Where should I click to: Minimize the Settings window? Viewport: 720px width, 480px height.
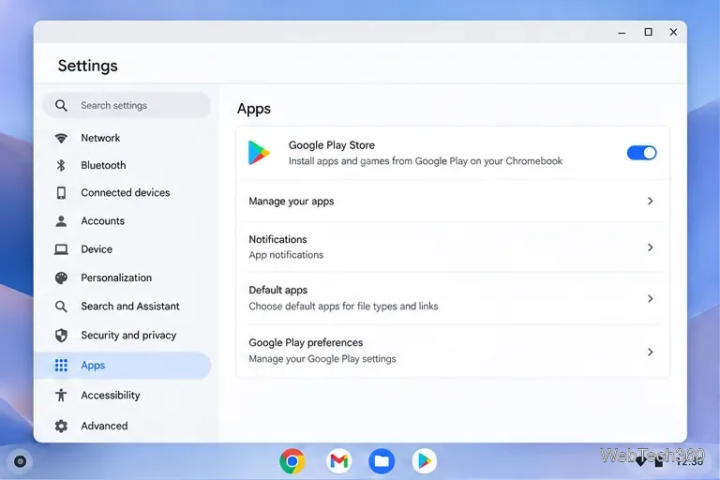[622, 32]
